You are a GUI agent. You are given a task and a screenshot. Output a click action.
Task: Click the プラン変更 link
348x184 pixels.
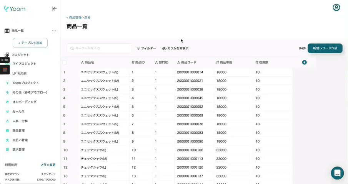click(x=48, y=165)
